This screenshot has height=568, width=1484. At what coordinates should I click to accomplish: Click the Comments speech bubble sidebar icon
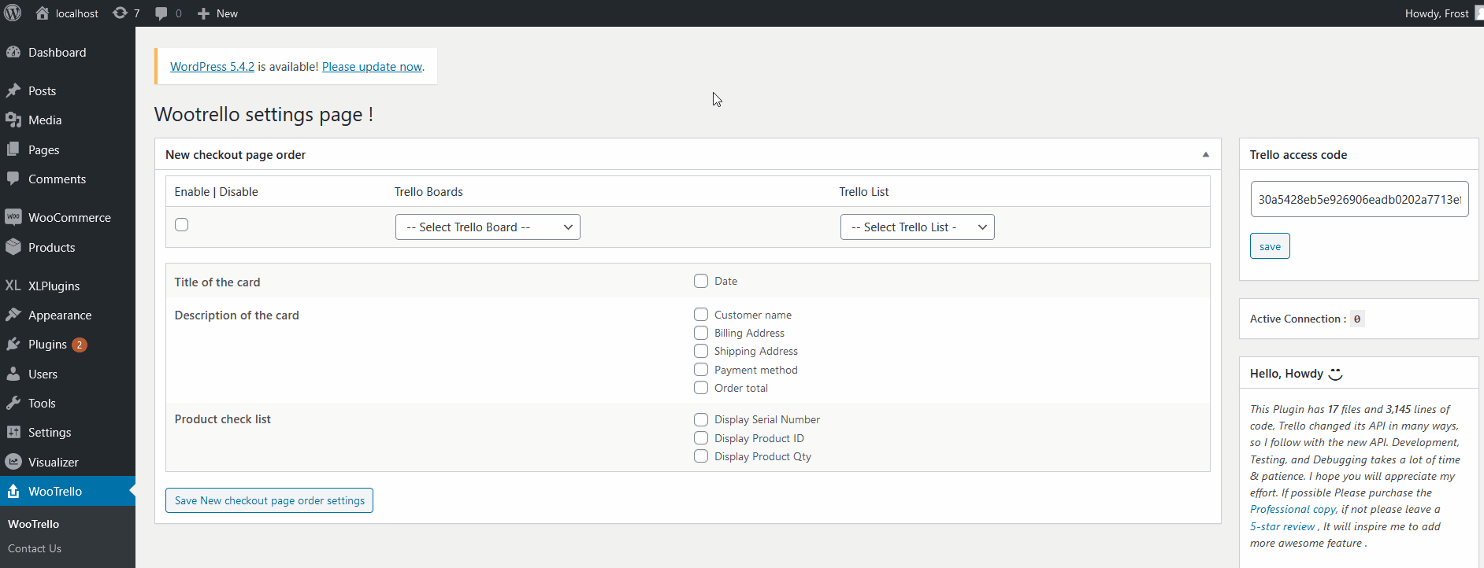tap(13, 179)
